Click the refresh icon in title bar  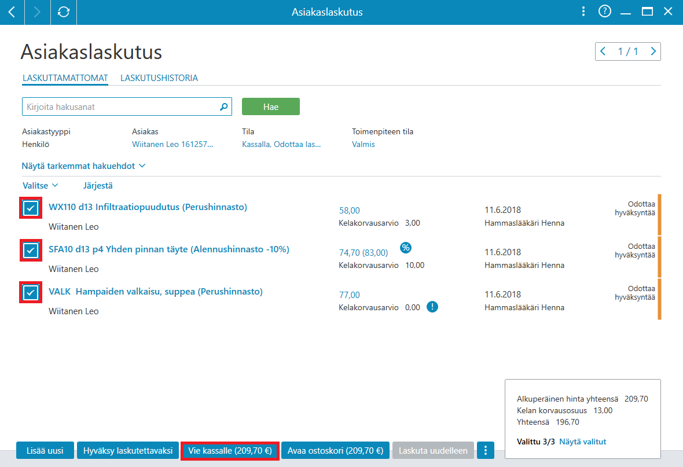[64, 12]
